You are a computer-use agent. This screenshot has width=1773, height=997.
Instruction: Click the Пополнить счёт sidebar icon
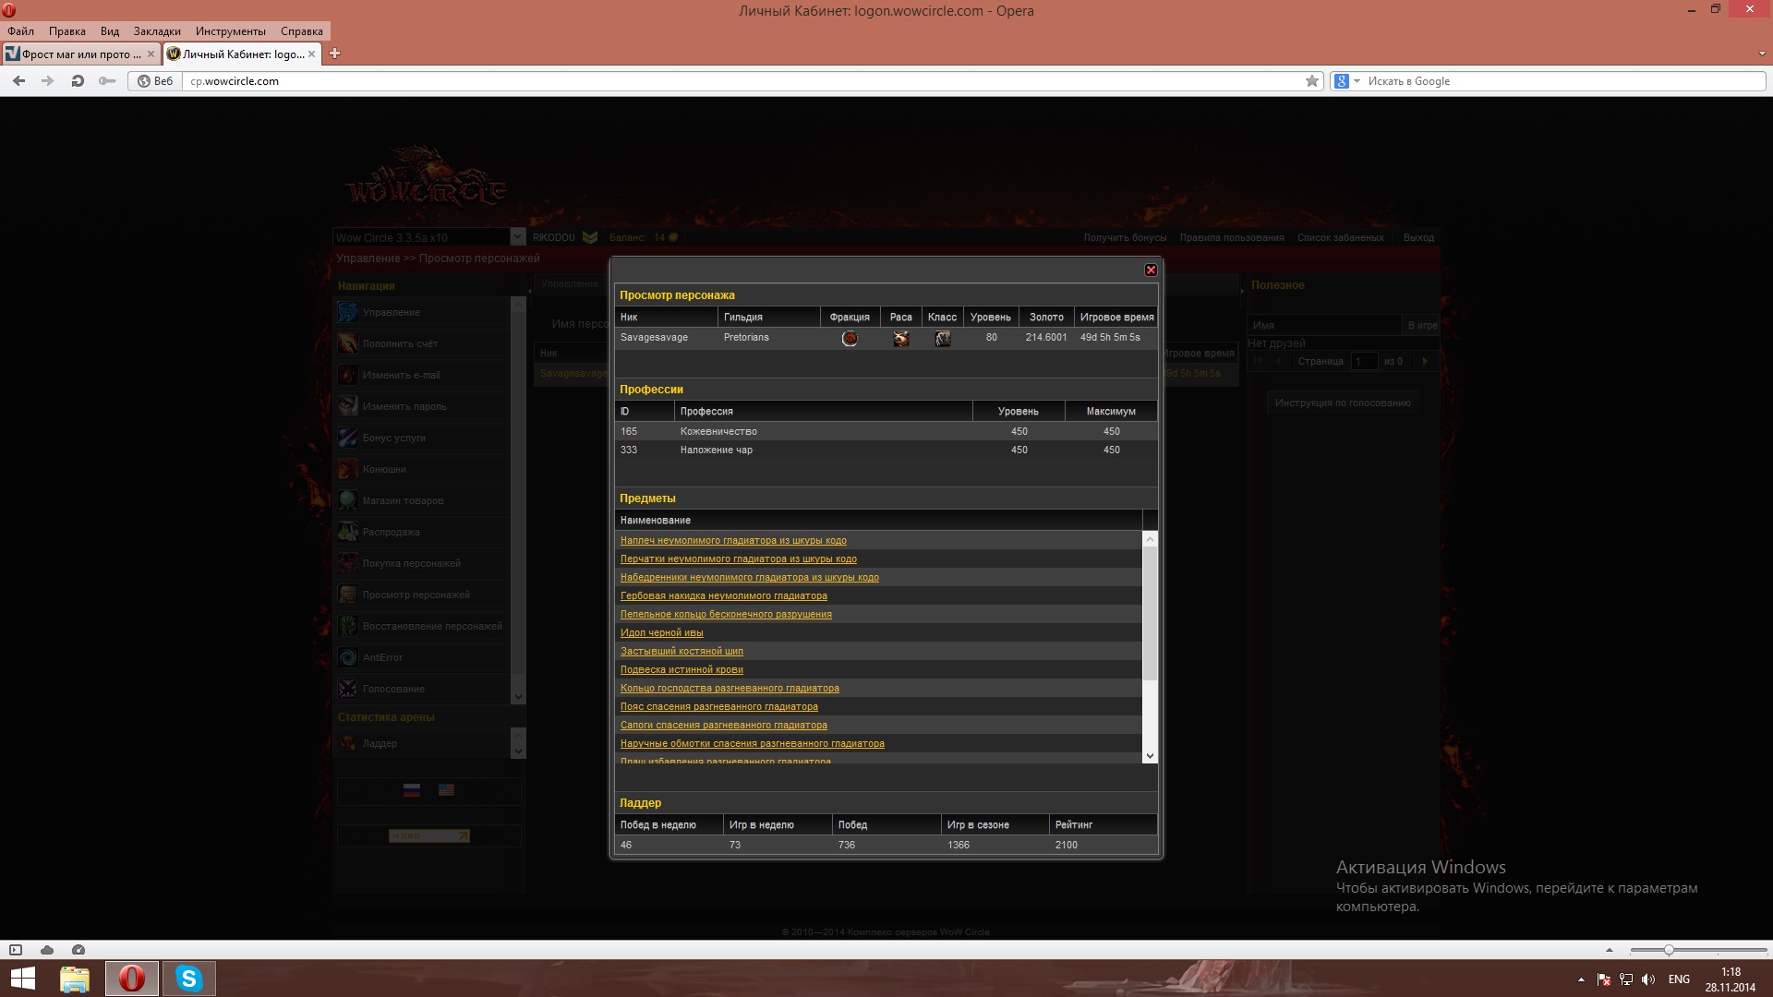tap(348, 343)
